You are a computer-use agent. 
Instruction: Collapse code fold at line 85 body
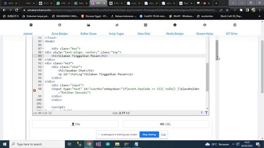(x=42, y=41)
